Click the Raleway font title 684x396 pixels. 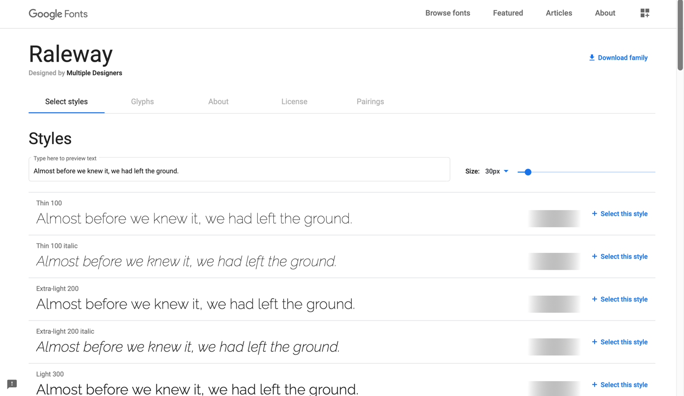(x=71, y=54)
